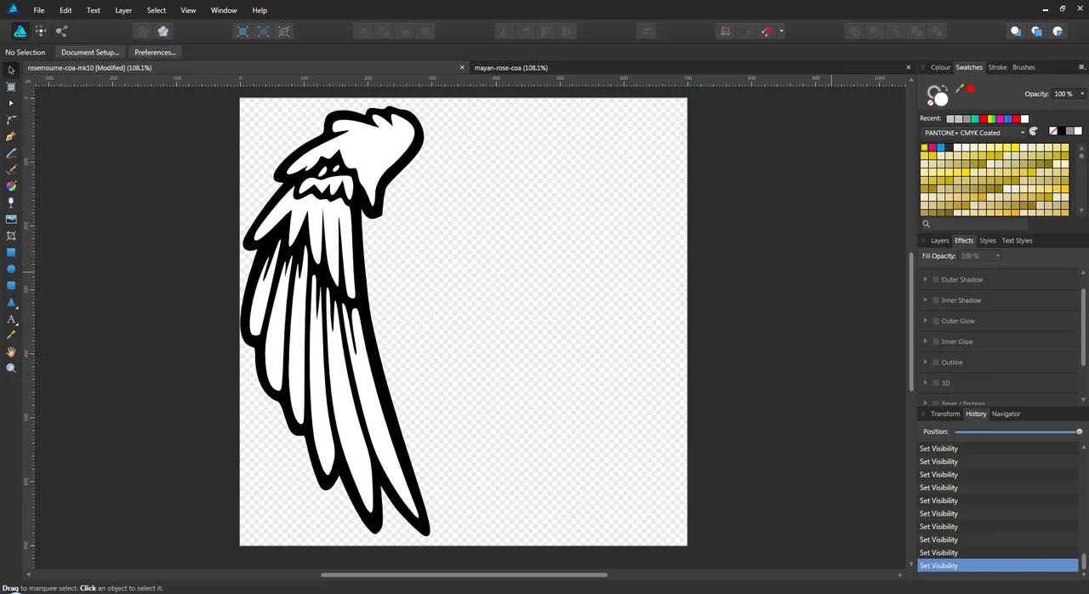Click the Document Setup... button

89,52
